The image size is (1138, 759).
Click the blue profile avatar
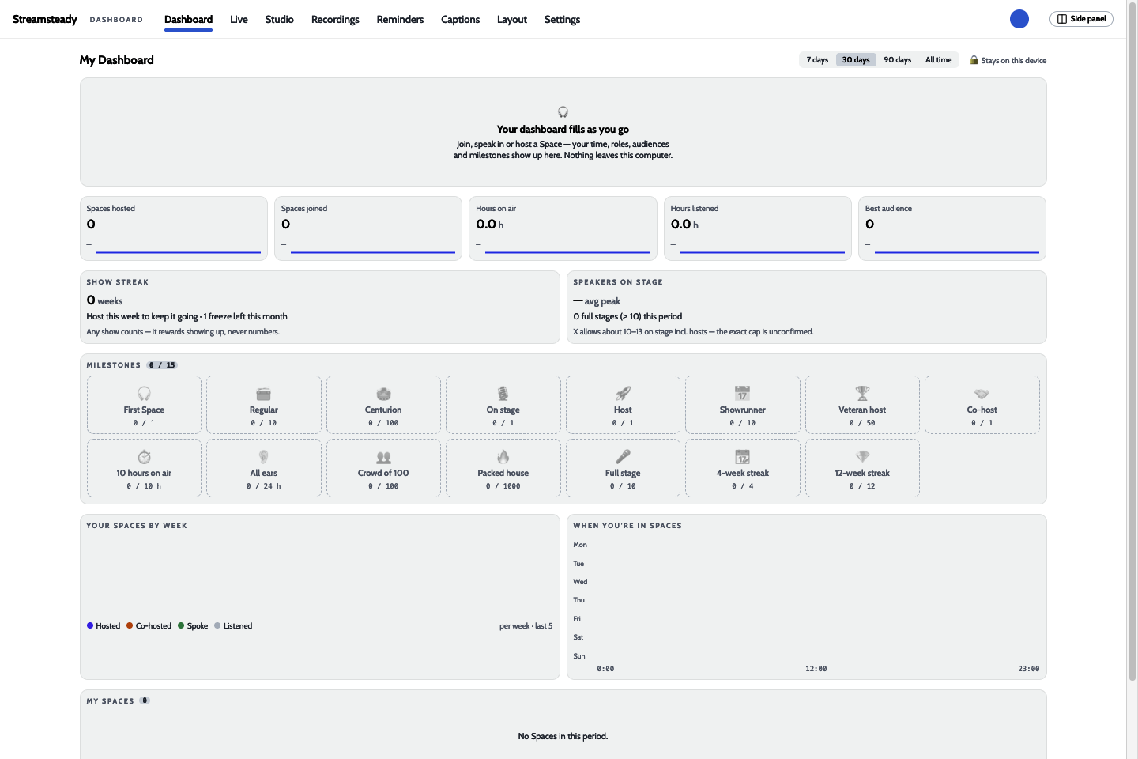coord(1019,19)
